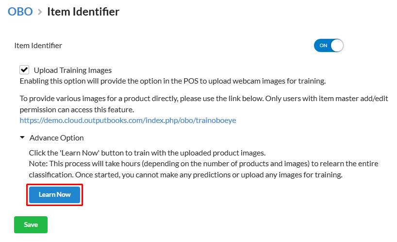This screenshot has height=242, width=397.
Task: Save the Item Identifier settings
Action: [x=31, y=225]
